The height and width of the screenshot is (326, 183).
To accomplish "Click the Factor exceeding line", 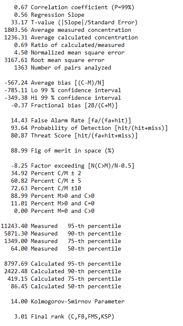I will click(73, 166).
